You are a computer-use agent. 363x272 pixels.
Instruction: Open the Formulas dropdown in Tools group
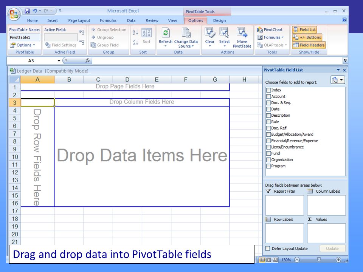(x=270, y=37)
